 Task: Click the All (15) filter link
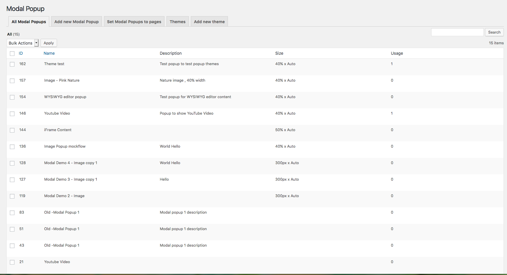pos(13,34)
